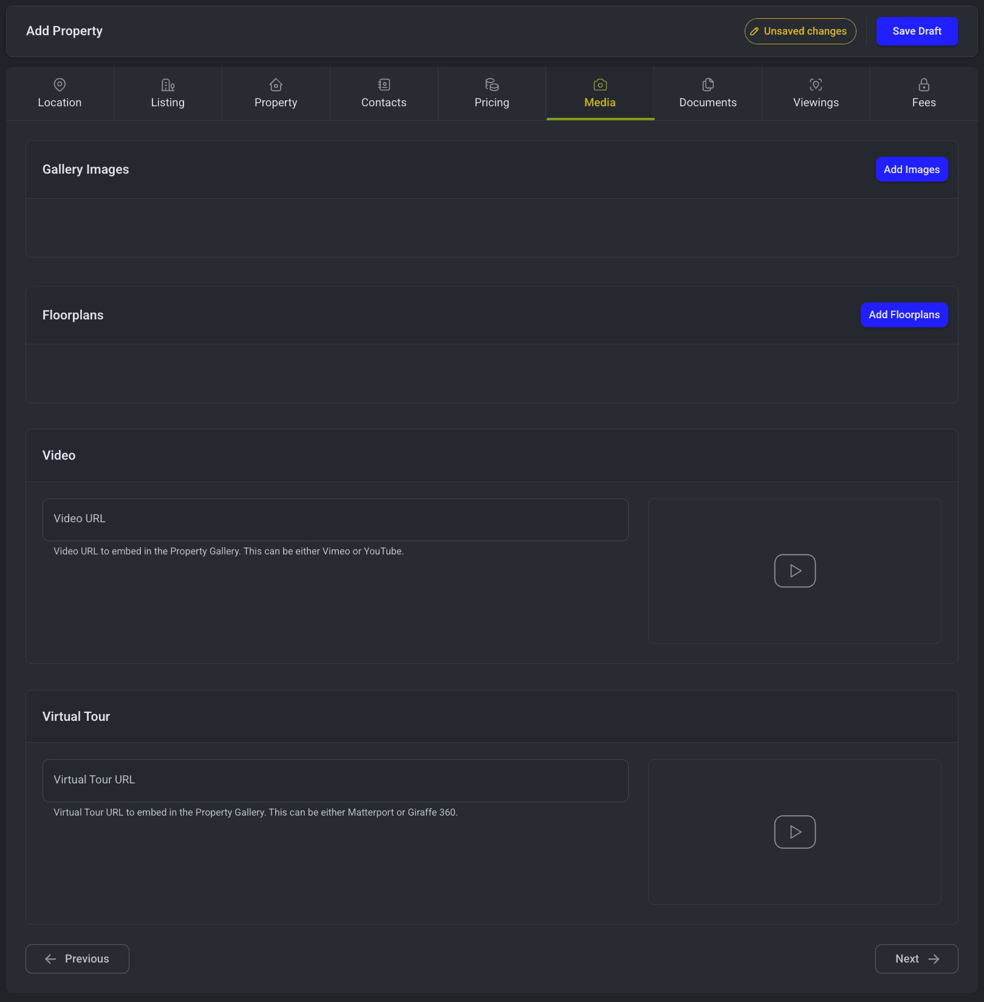Switch to the Location tab

click(60, 94)
